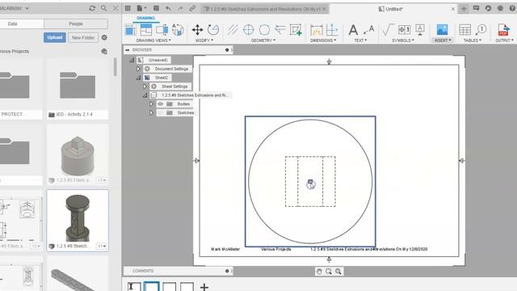This screenshot has height=291, width=517.
Task: Open the TABLES dropdown menu
Action: coord(473,40)
